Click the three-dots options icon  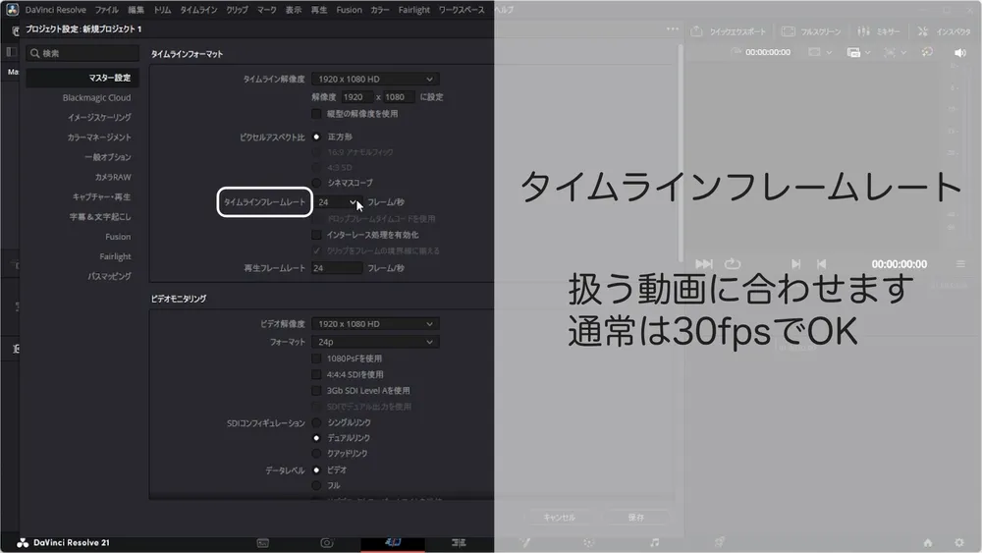pyautogui.click(x=672, y=28)
